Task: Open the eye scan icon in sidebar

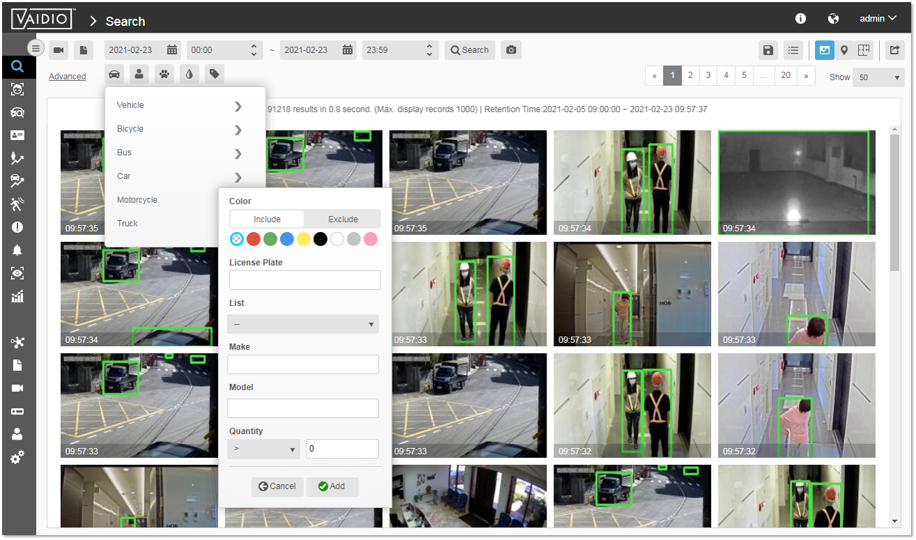Action: (x=17, y=273)
